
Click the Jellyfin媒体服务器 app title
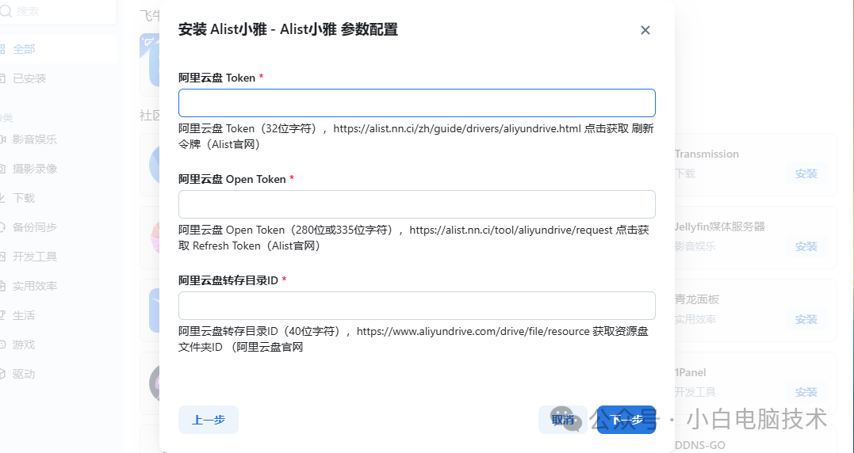pos(719,226)
